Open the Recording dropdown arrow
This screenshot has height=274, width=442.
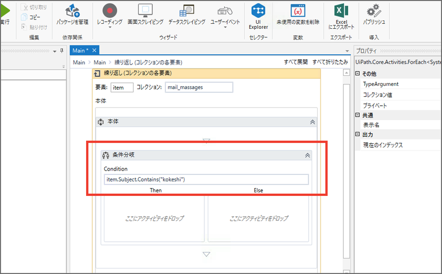click(x=110, y=28)
